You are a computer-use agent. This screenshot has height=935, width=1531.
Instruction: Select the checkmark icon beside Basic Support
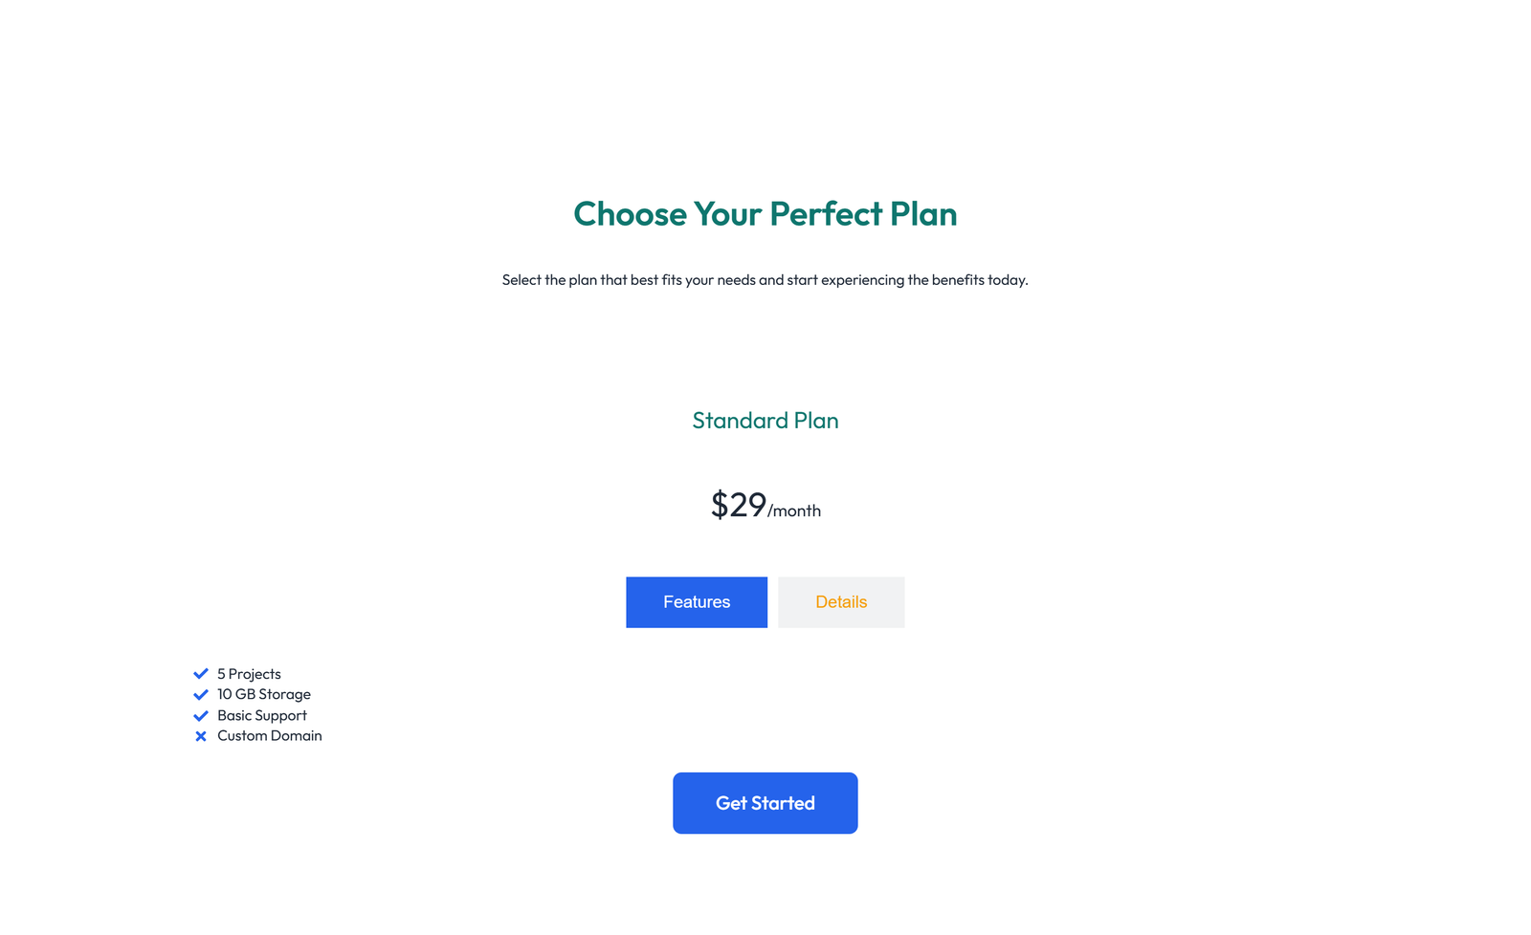[x=201, y=715]
